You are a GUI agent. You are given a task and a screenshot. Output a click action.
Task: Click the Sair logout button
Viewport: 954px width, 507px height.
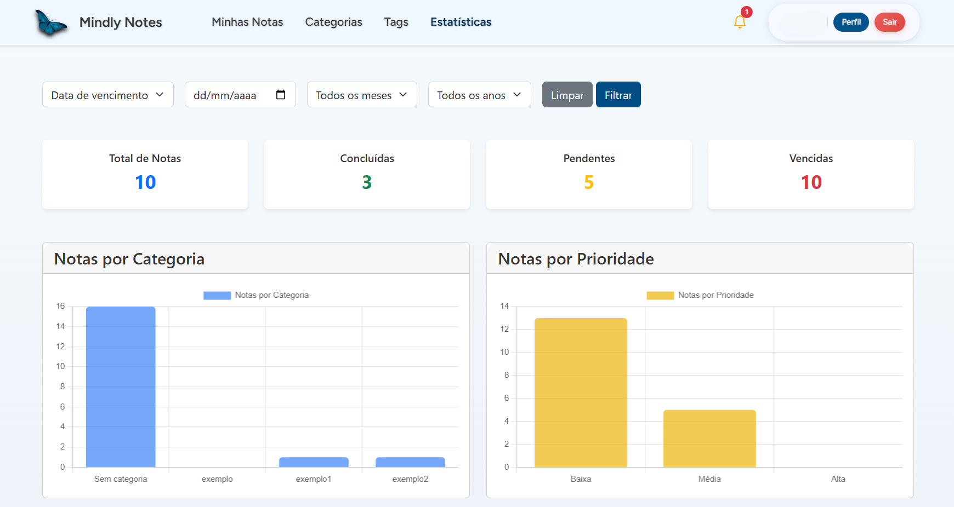click(x=889, y=22)
